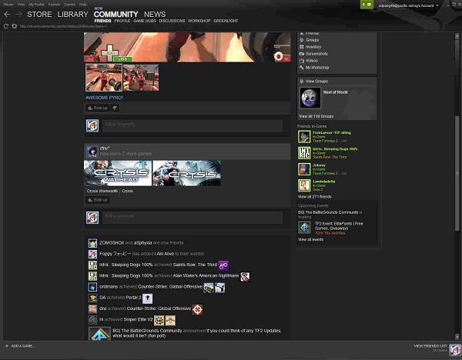Open the Crysis banner image
This screenshot has height=360, width=462.
pos(186,173)
